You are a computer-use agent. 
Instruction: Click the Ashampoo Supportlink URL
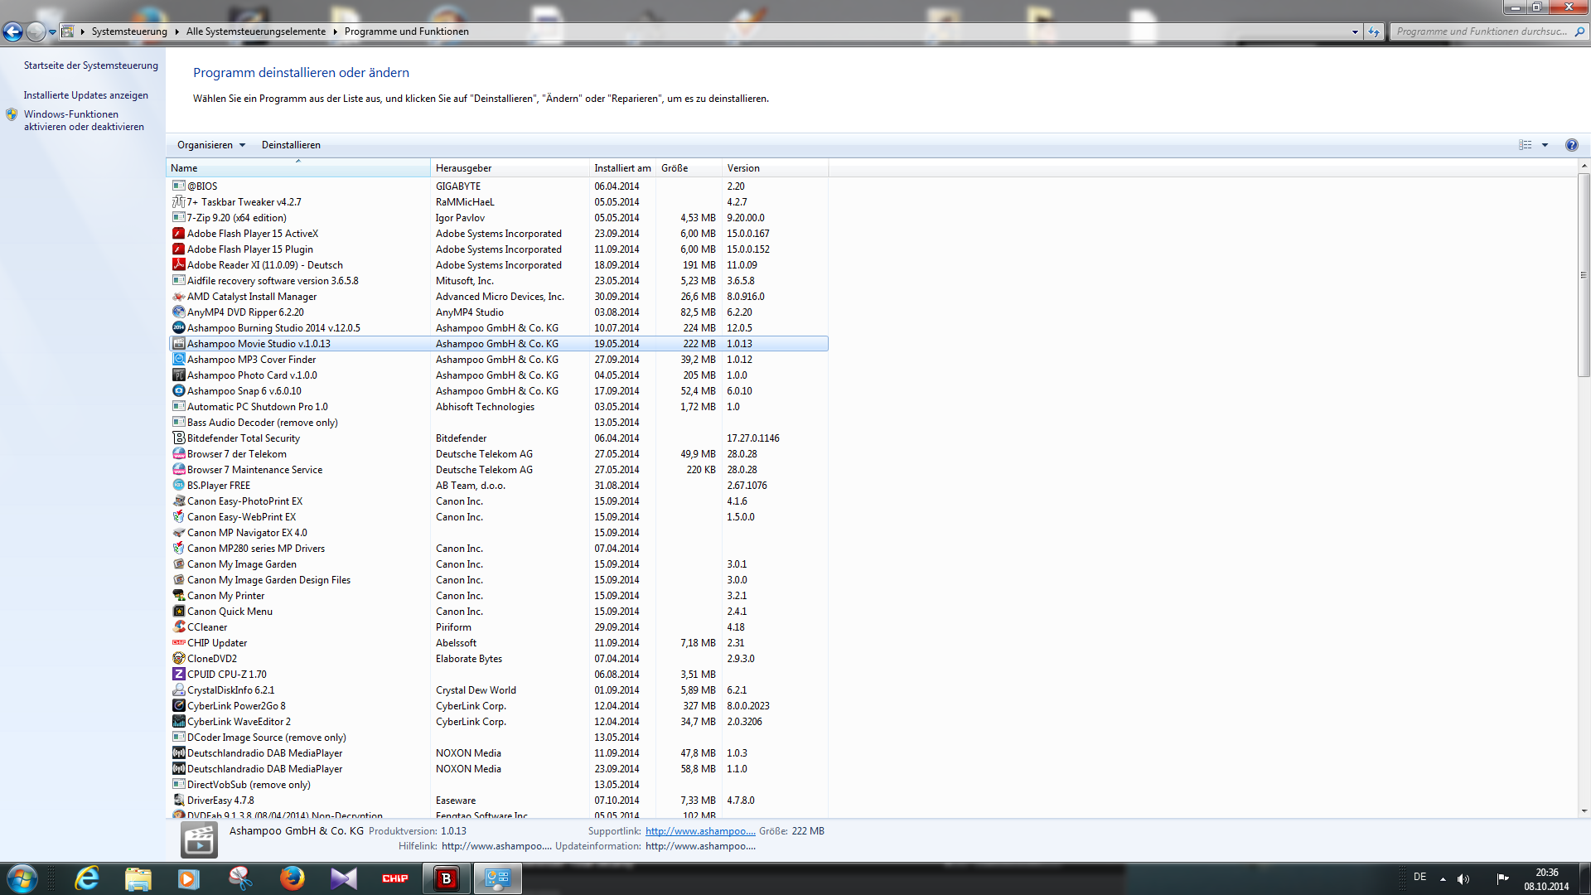[700, 831]
